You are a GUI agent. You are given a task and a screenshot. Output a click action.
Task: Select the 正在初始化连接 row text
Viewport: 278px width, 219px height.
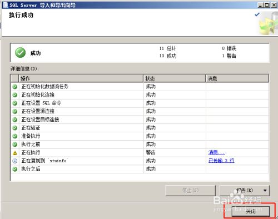tap(38, 95)
